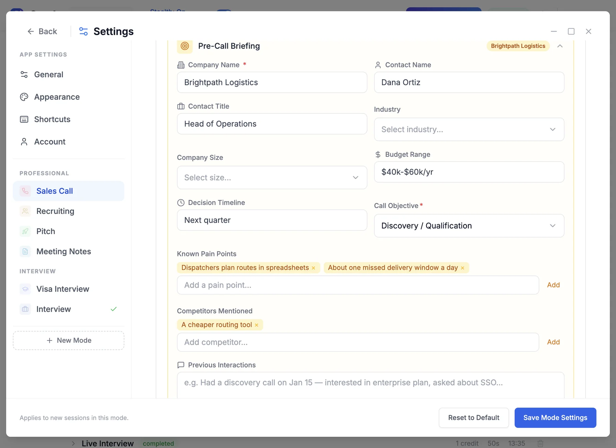
Task: Select the Meeting Notes mode
Action: [69, 252]
